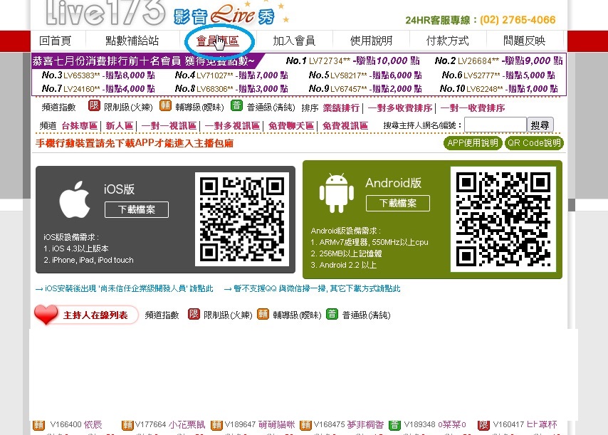Click the red heart icon beside 主持人在線列表

tap(46, 314)
